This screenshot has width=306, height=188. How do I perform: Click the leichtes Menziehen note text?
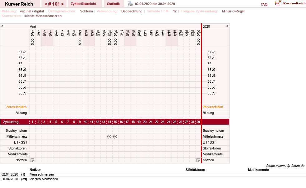click(x=44, y=179)
